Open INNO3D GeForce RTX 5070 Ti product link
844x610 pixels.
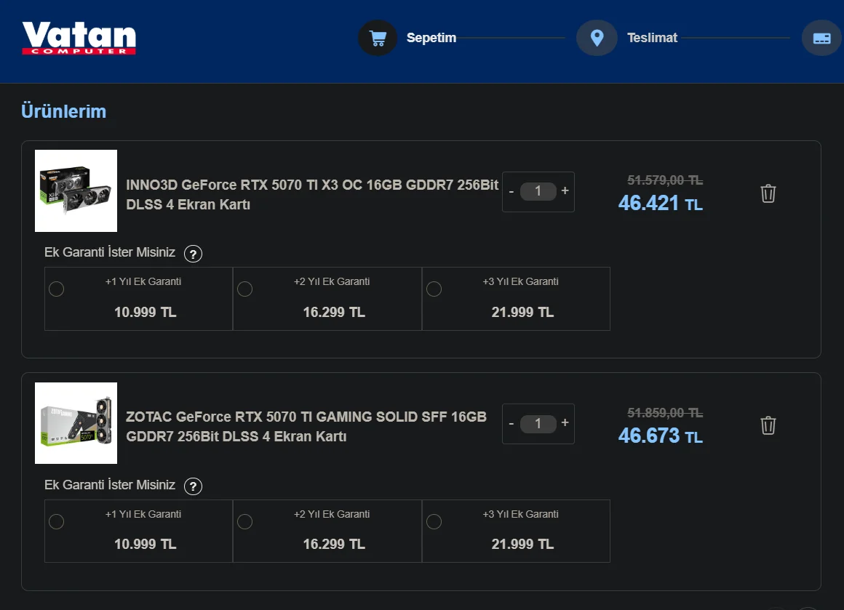point(312,195)
